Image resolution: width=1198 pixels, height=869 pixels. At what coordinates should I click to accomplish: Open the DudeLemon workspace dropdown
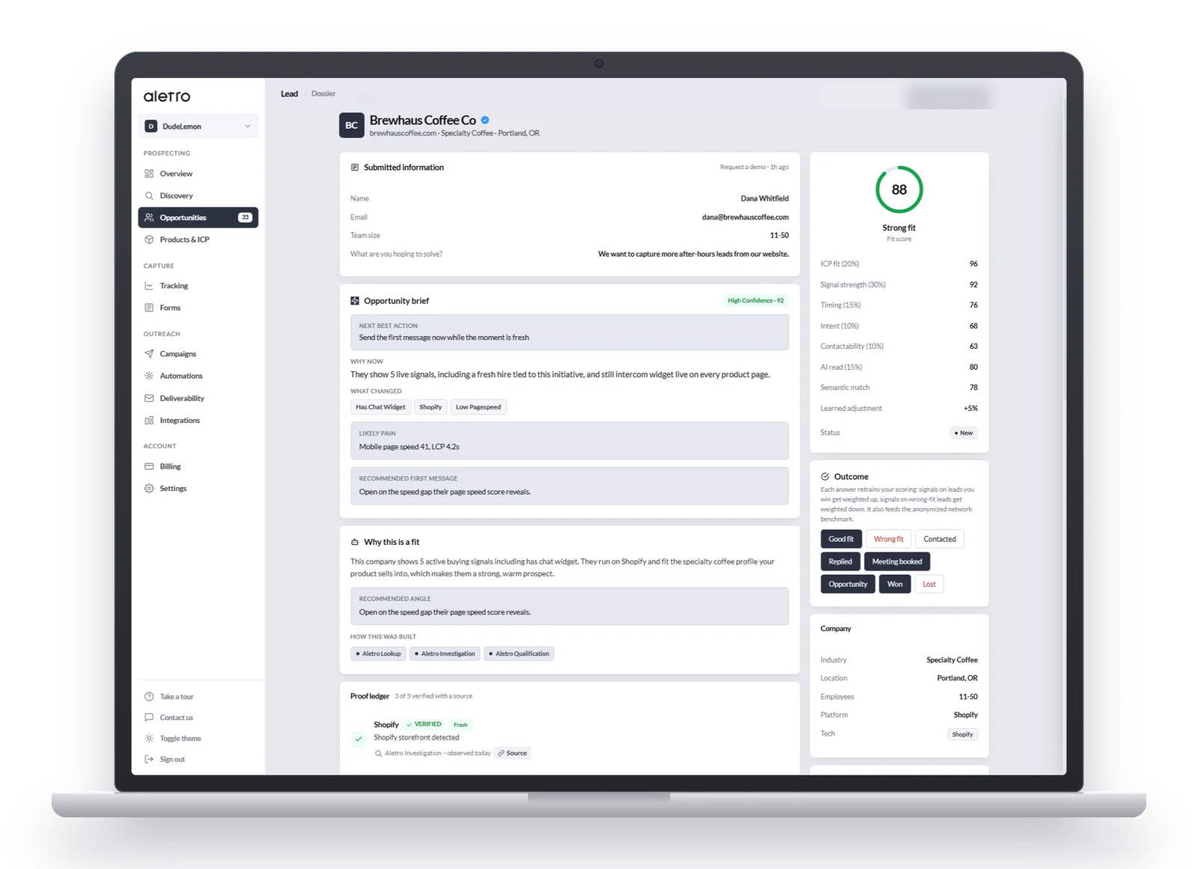point(198,126)
